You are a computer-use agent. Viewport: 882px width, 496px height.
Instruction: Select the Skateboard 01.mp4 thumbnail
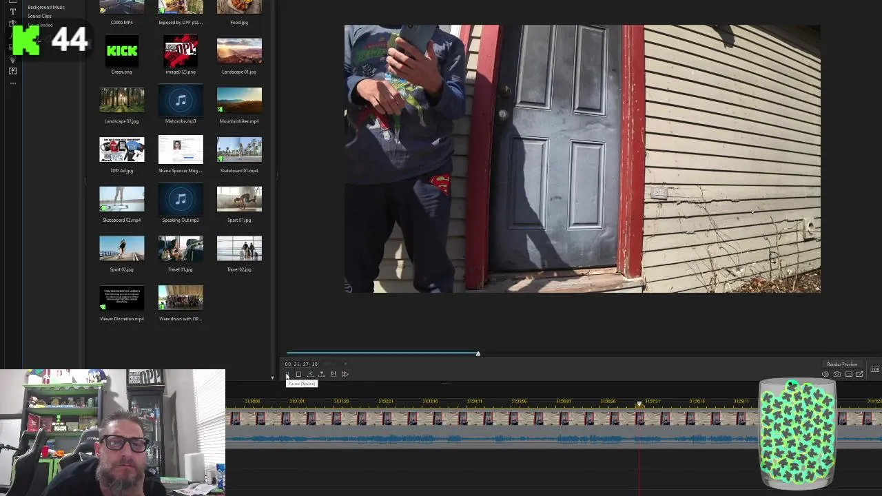pyautogui.click(x=239, y=149)
